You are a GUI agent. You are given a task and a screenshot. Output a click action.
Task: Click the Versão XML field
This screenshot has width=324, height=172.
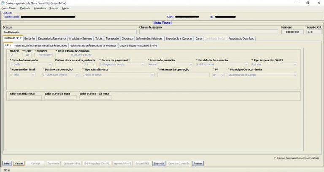pyautogui.click(x=314, y=32)
